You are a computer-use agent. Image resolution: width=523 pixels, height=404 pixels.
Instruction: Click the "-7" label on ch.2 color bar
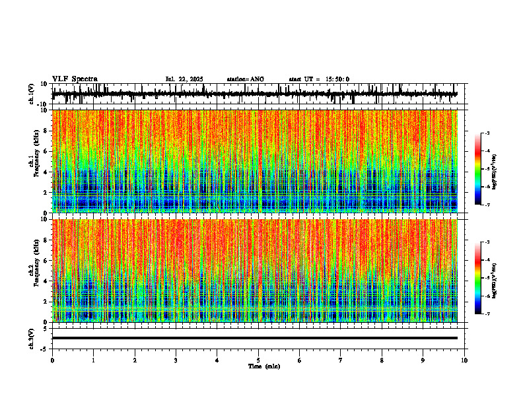click(x=487, y=314)
